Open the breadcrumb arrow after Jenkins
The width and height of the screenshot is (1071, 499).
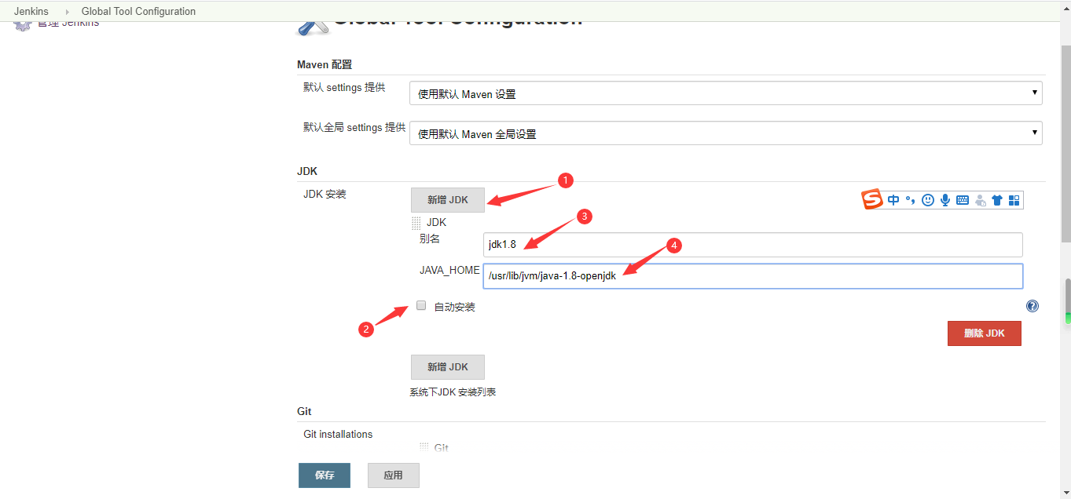point(68,12)
